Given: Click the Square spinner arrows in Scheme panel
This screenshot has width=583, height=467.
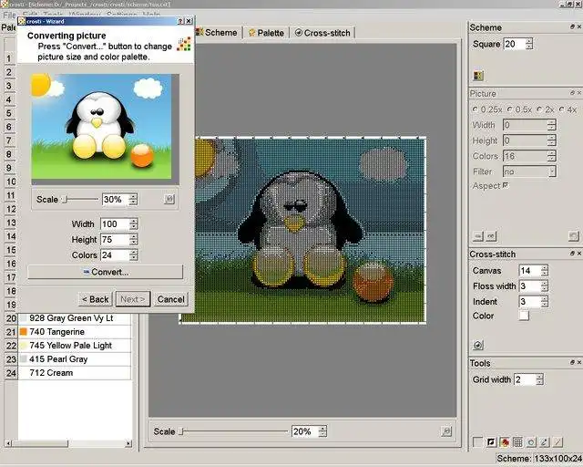Looking at the screenshot, I should pos(529,44).
